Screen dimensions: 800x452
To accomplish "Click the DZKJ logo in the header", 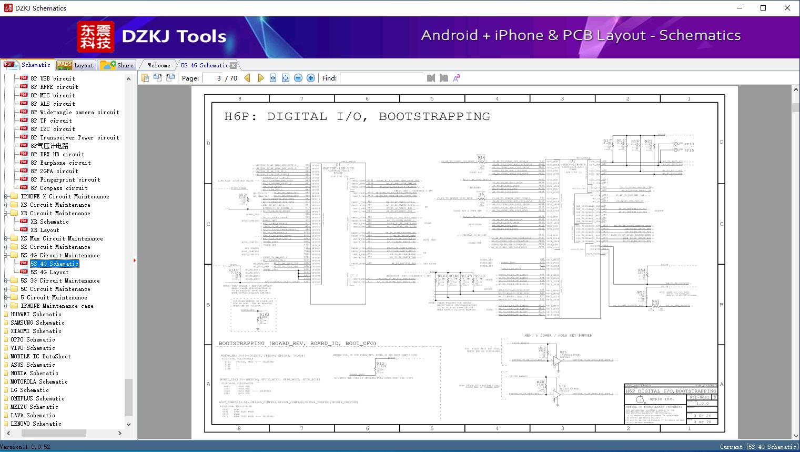I will pos(96,37).
